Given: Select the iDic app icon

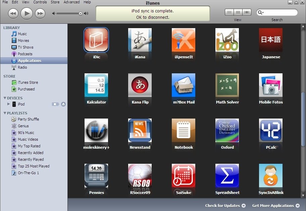Looking at the screenshot, I should [x=96, y=40].
